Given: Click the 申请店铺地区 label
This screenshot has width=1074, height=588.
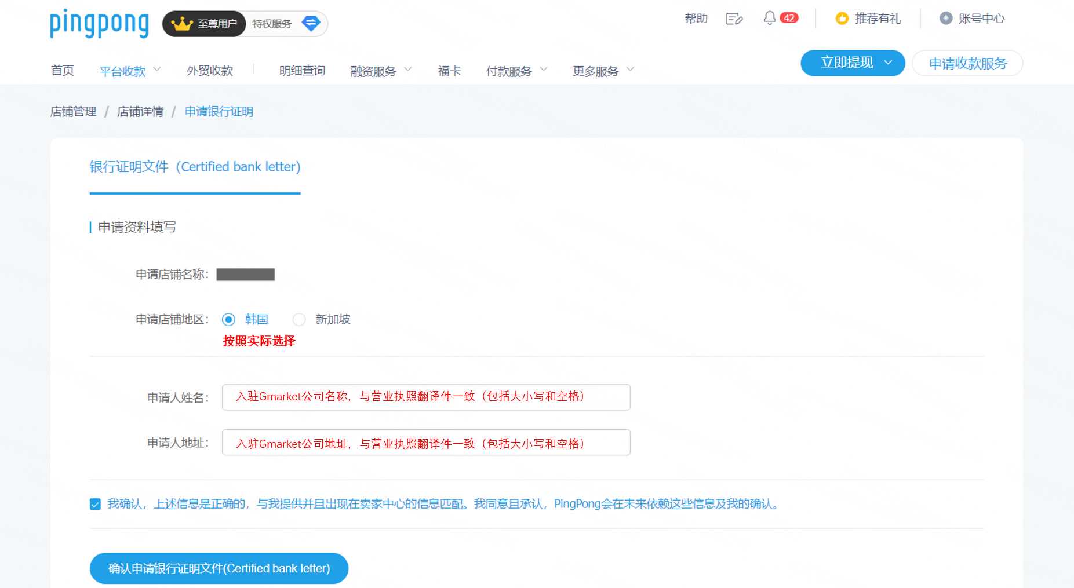Looking at the screenshot, I should tap(172, 320).
